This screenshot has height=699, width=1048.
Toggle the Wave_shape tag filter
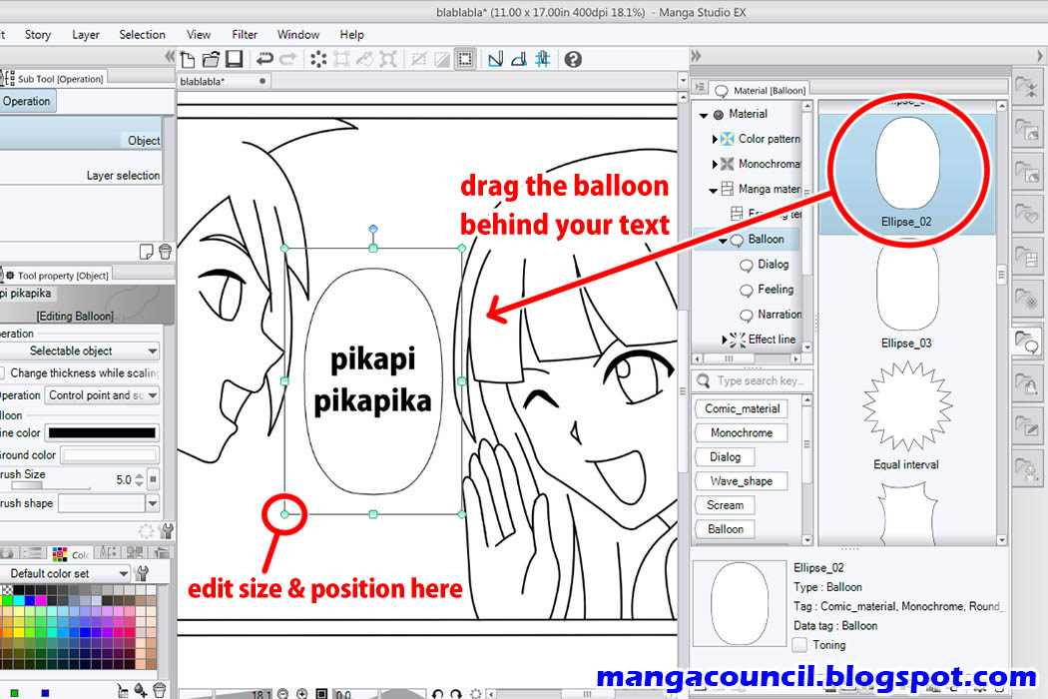(x=742, y=481)
